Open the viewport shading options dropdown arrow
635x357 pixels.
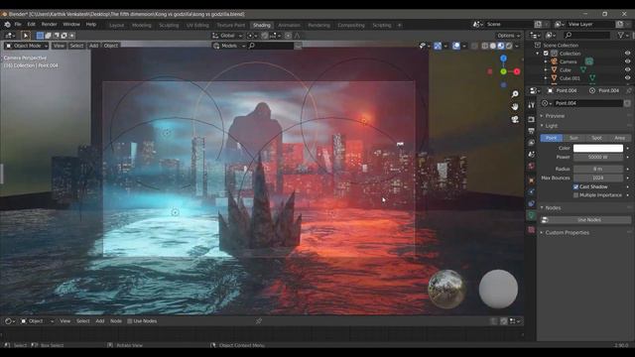click(x=517, y=46)
